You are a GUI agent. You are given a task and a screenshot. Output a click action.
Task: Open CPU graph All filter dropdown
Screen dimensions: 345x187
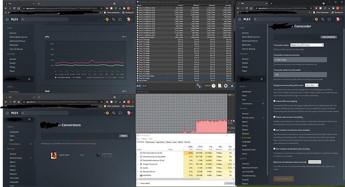(x=124, y=36)
